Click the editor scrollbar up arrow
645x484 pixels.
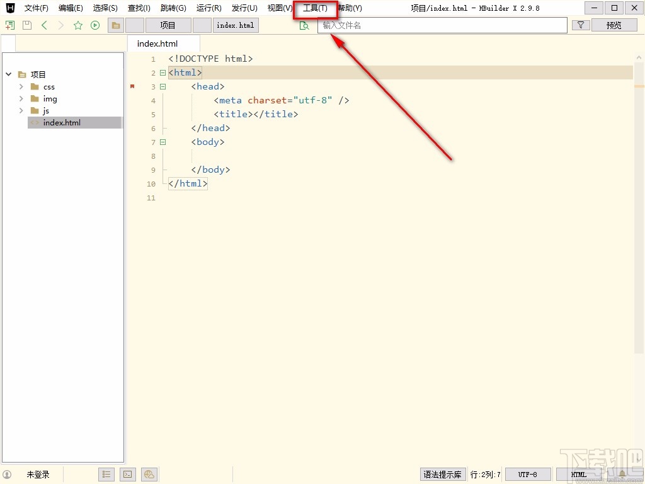click(x=639, y=57)
